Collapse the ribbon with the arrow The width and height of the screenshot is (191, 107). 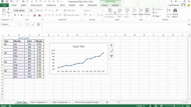click(x=189, y=20)
